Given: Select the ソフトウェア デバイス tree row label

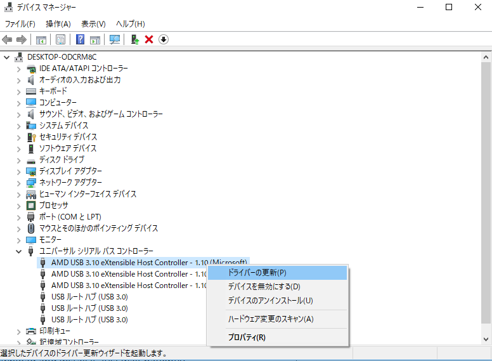Looking at the screenshot, I should pyautogui.click(x=68, y=148).
